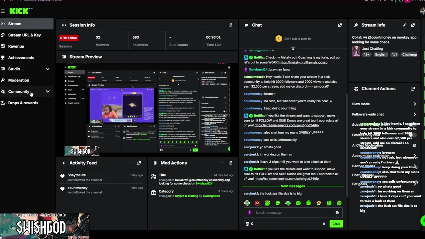Image resolution: width=425 pixels, height=239 pixels.
Task: Pop out the Channel Actions panel
Action: (x=413, y=89)
